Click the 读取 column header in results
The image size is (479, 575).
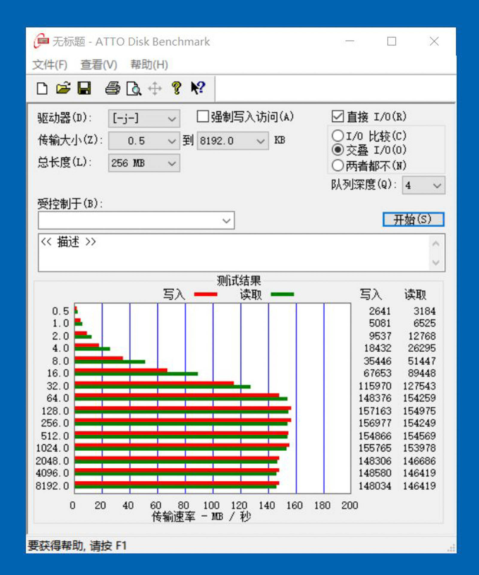(415, 294)
